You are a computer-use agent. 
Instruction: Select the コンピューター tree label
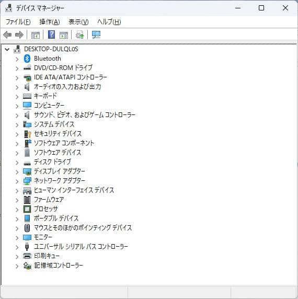49,106
